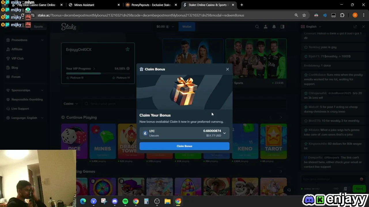Viewport: 369px width, 207px height.
Task: Pop out the chat window
Action: pyautogui.click(x=355, y=27)
